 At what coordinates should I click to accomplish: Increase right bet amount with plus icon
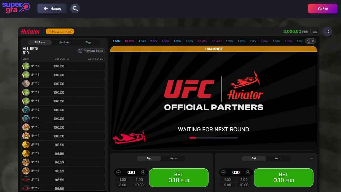coord(248,173)
